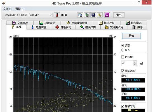Click the thermometer temperature icon

pos(57,15)
